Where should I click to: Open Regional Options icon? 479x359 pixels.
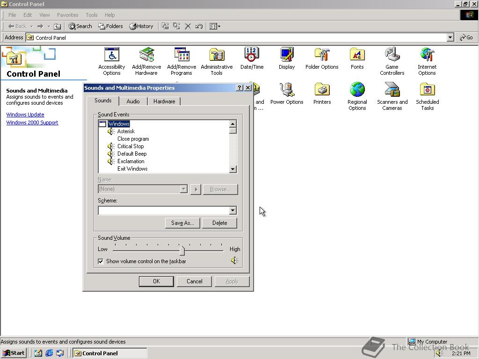[357, 96]
